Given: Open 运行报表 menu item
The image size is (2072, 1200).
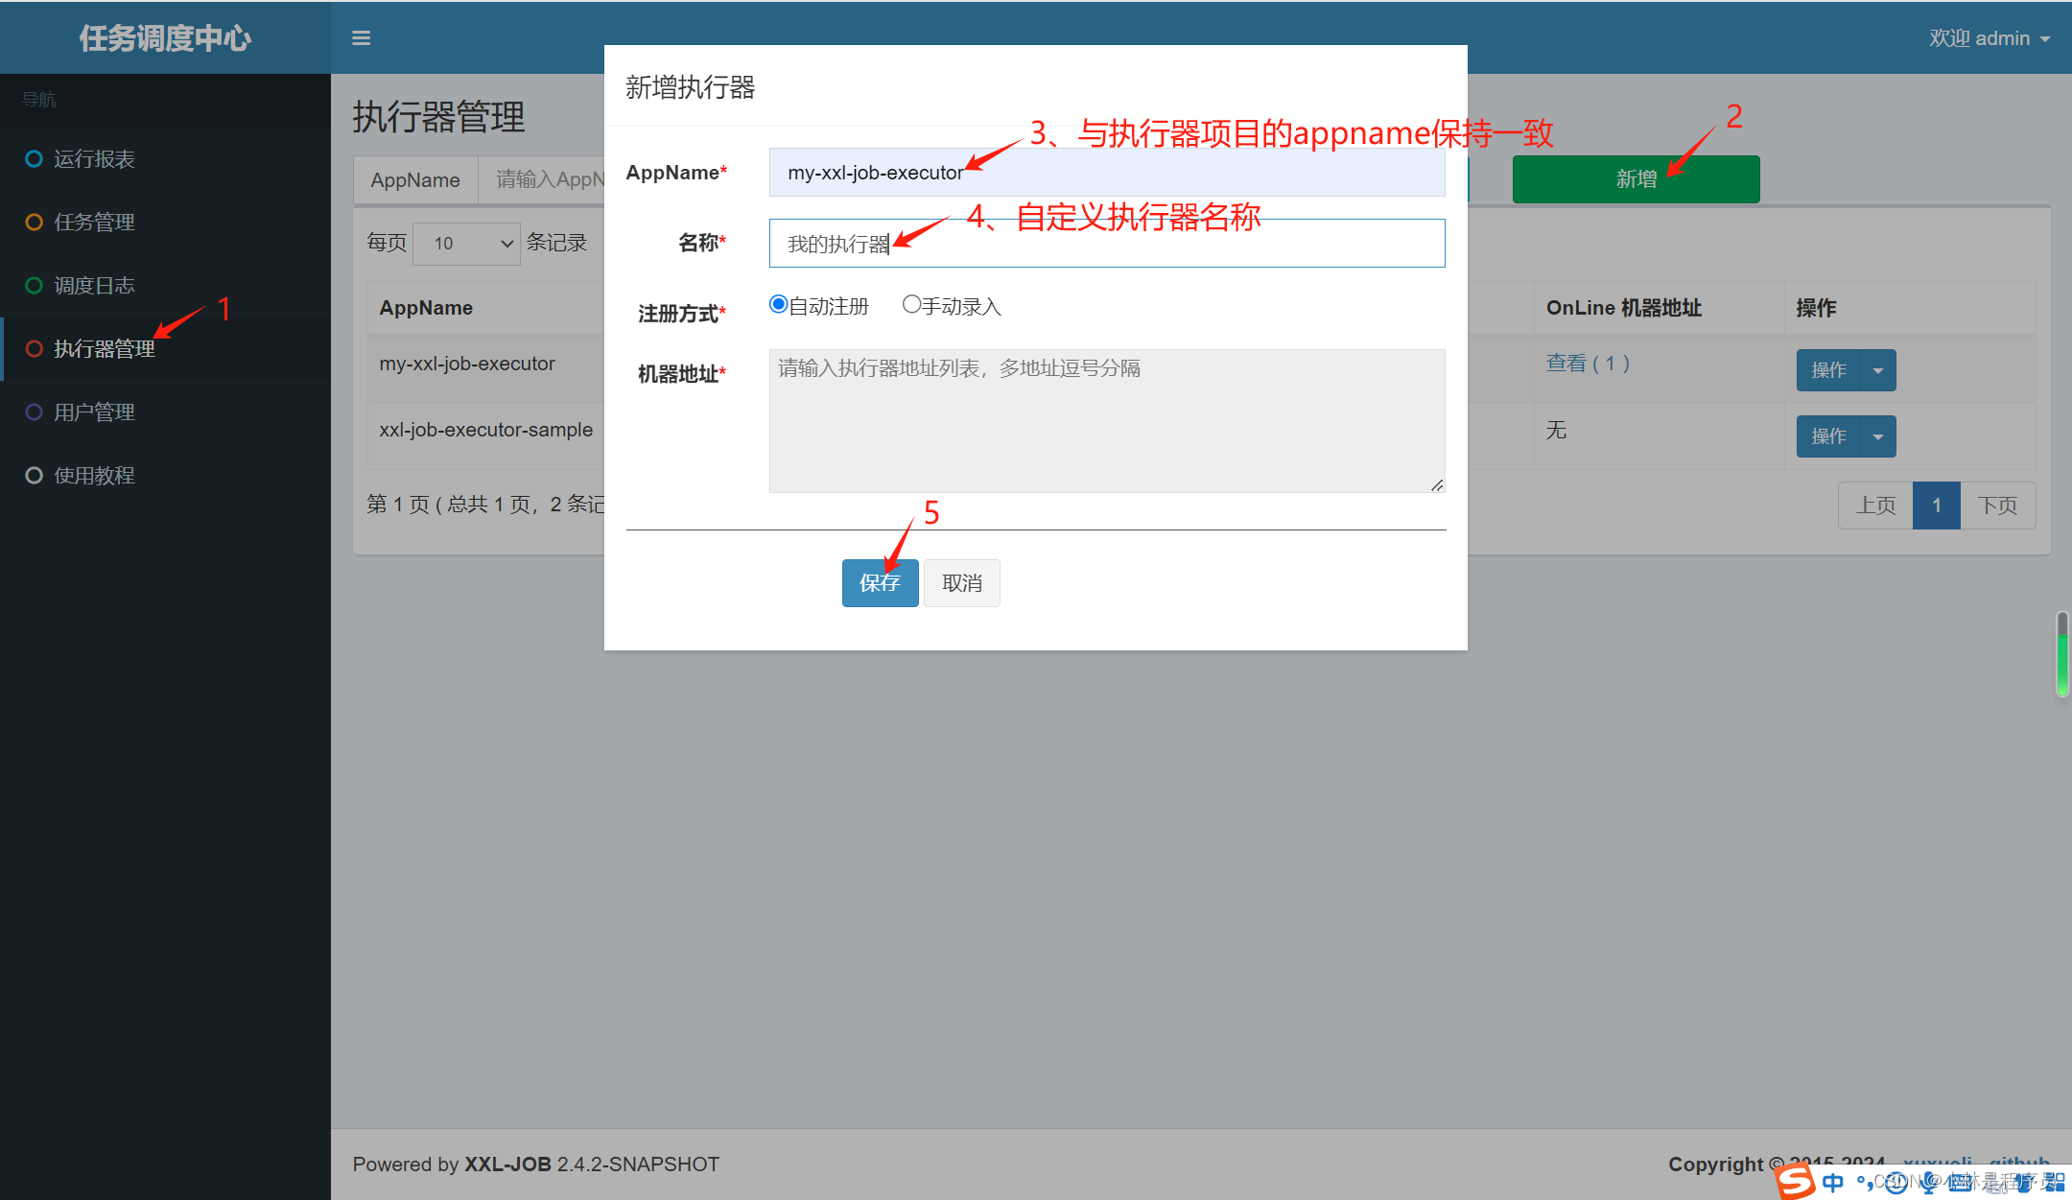Looking at the screenshot, I should [x=165, y=159].
